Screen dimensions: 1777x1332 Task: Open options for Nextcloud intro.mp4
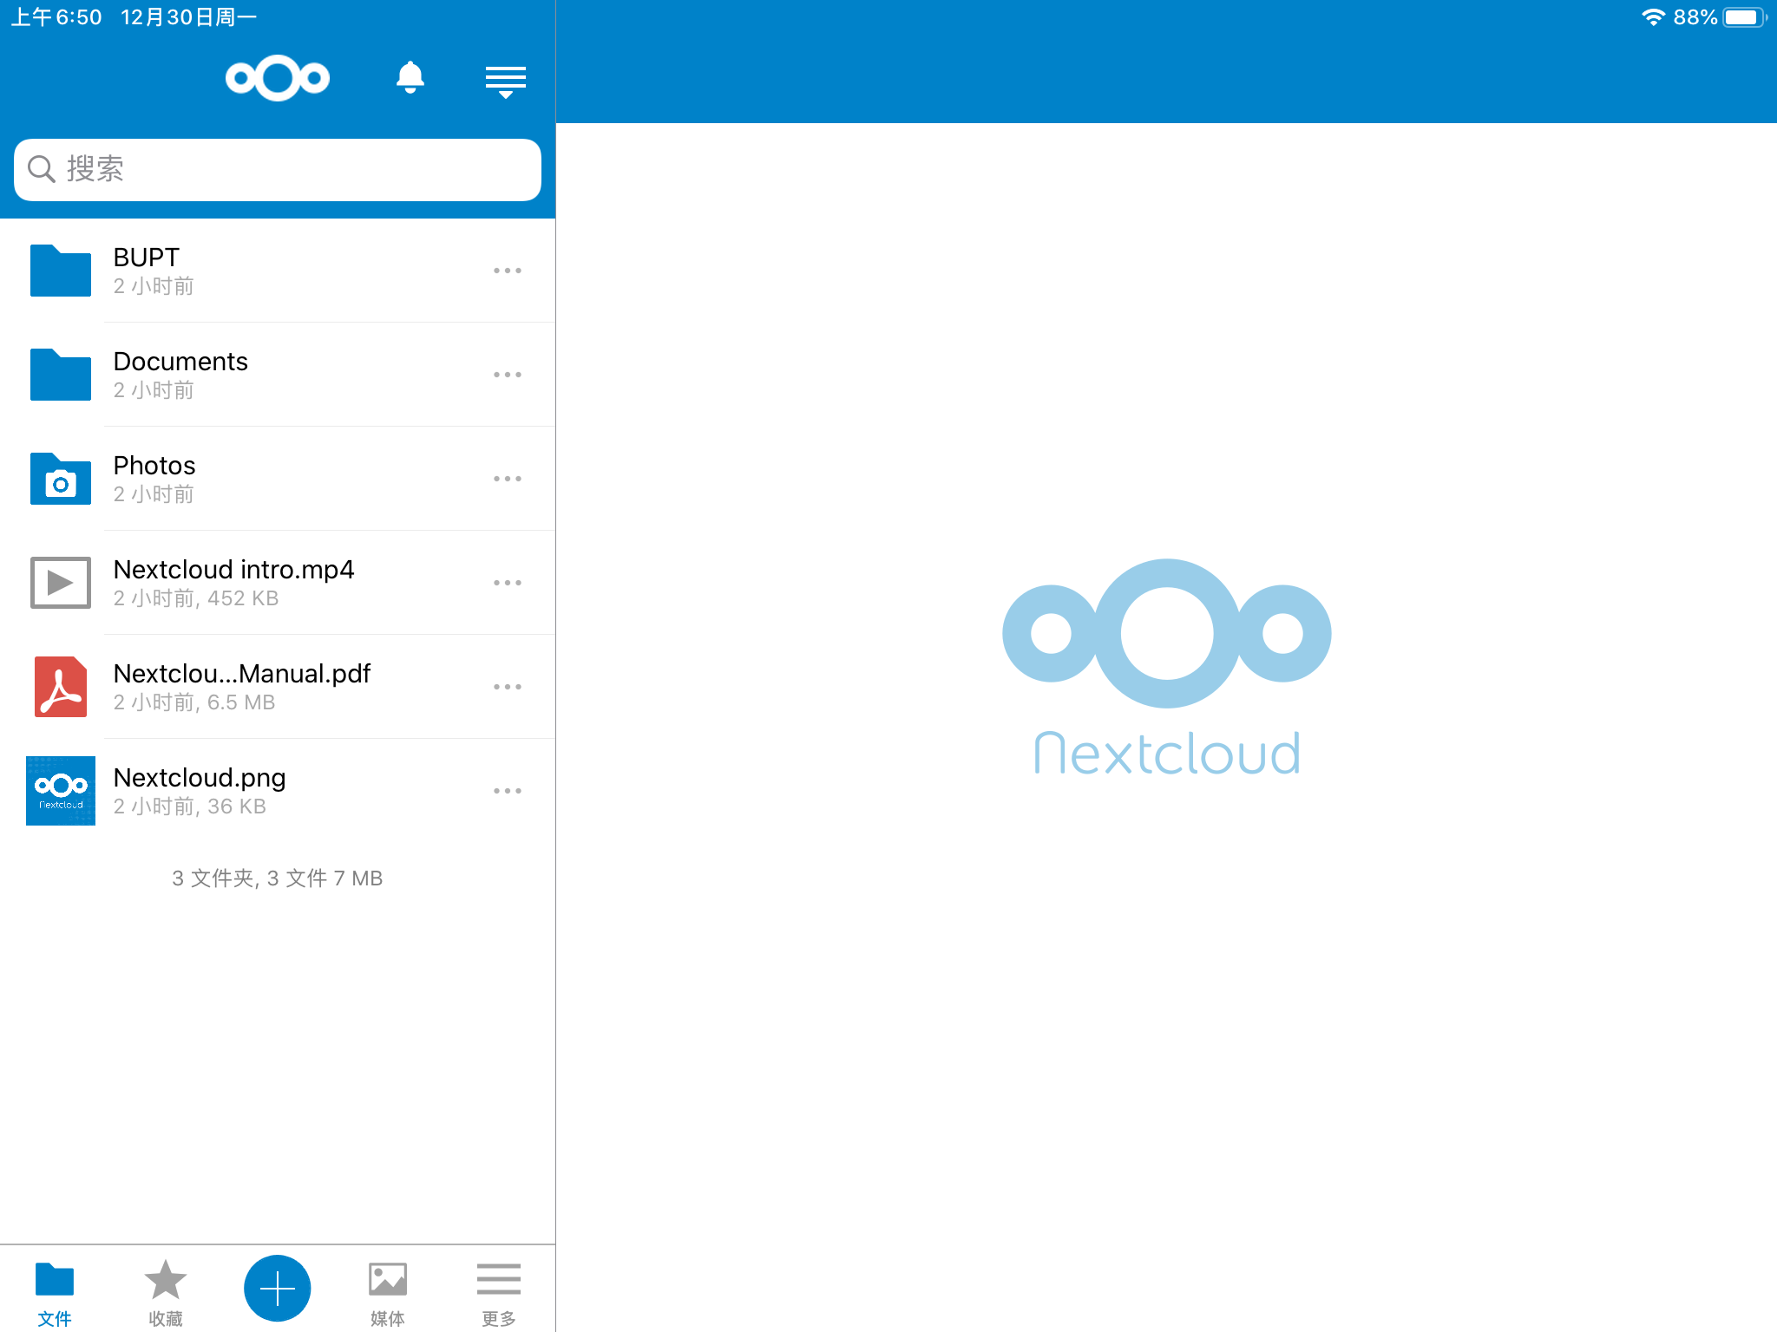(x=508, y=582)
